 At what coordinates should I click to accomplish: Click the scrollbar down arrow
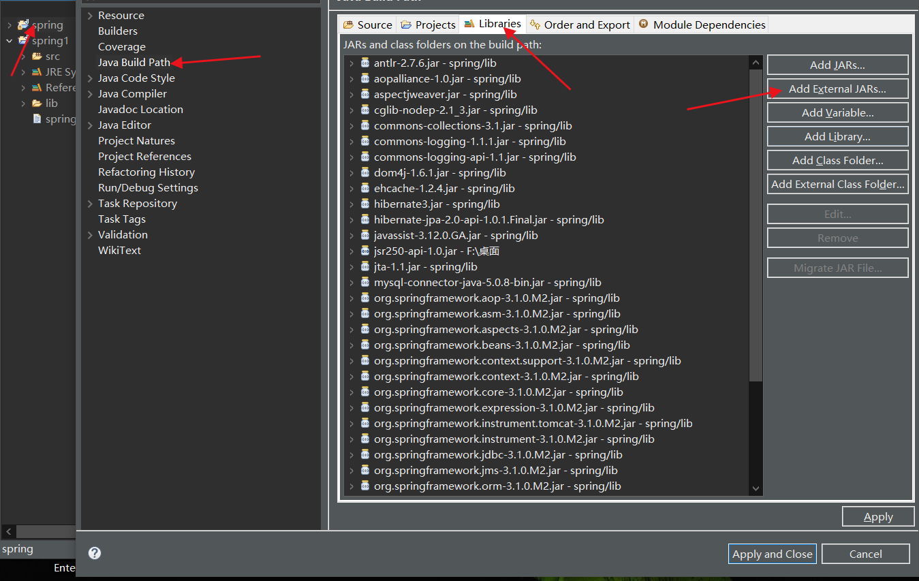point(756,488)
